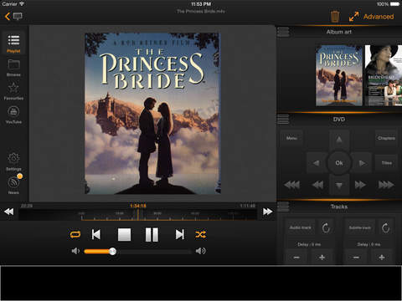Skip to next track
This screenshot has height=301, width=402.
(x=180, y=234)
